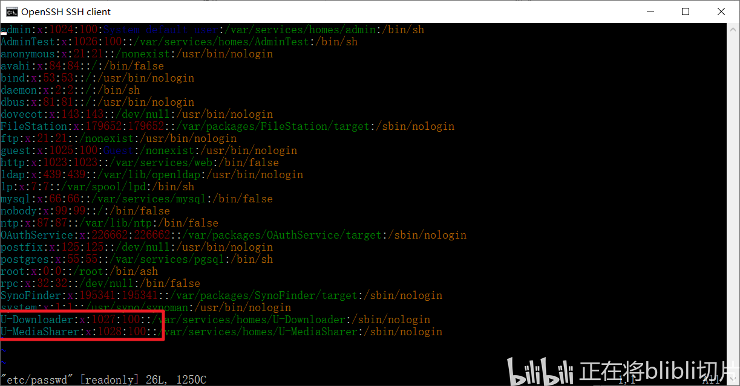Click the 'ntp' username entry
This screenshot has width=740, height=386.
pyautogui.click(x=9, y=223)
